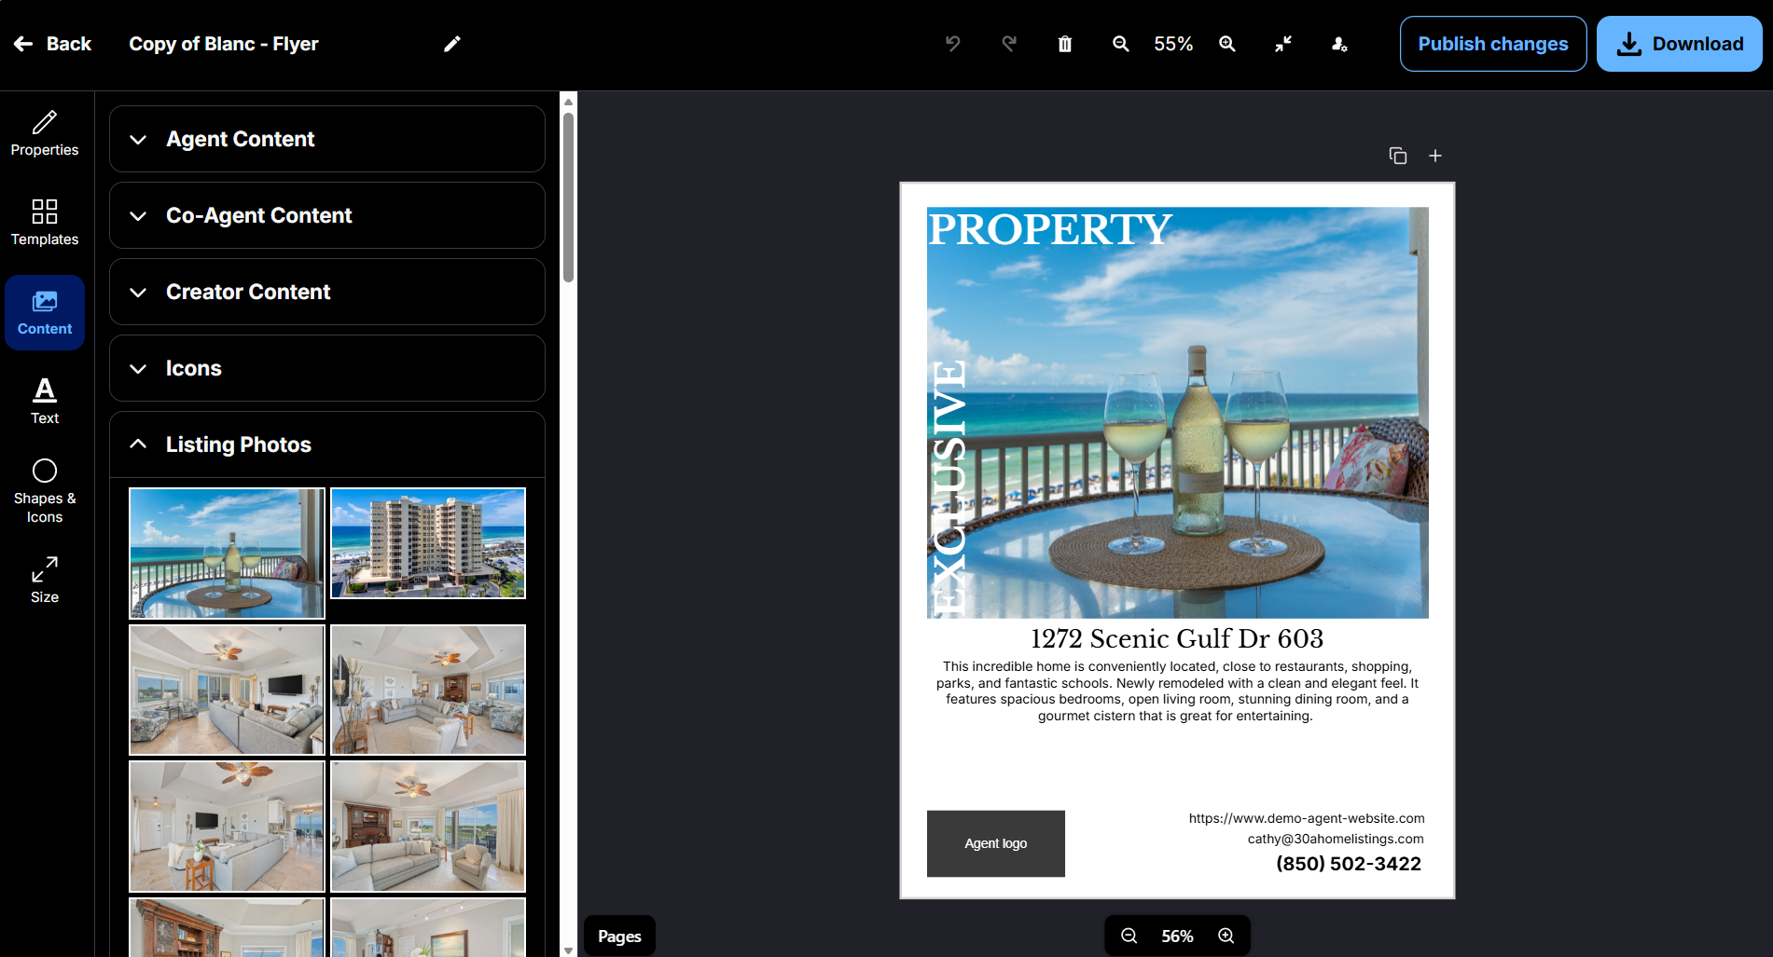The width and height of the screenshot is (1773, 957).
Task: Open the user settings icon
Action: (1339, 44)
